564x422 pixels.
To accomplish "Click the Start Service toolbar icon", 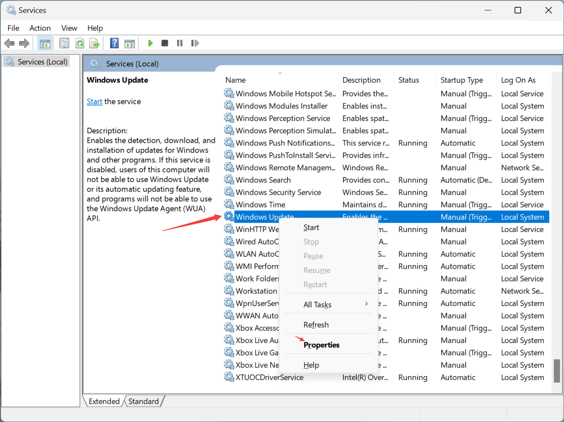I will tap(150, 43).
